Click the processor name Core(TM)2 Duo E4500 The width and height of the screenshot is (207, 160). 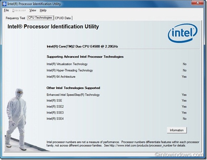(82, 47)
